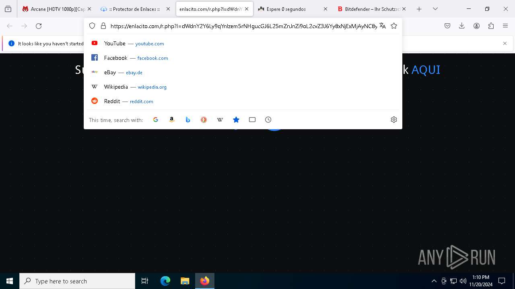Image resolution: width=515 pixels, height=289 pixels.
Task: Search this time with DuckDuckGo
Action: (204, 120)
